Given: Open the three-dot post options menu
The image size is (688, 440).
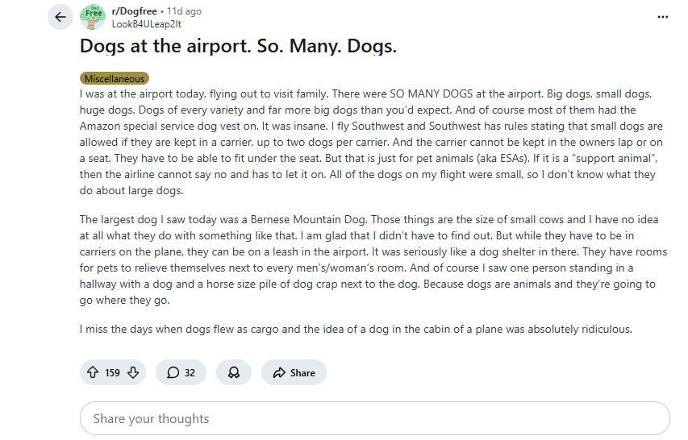Looking at the screenshot, I should [x=663, y=17].
